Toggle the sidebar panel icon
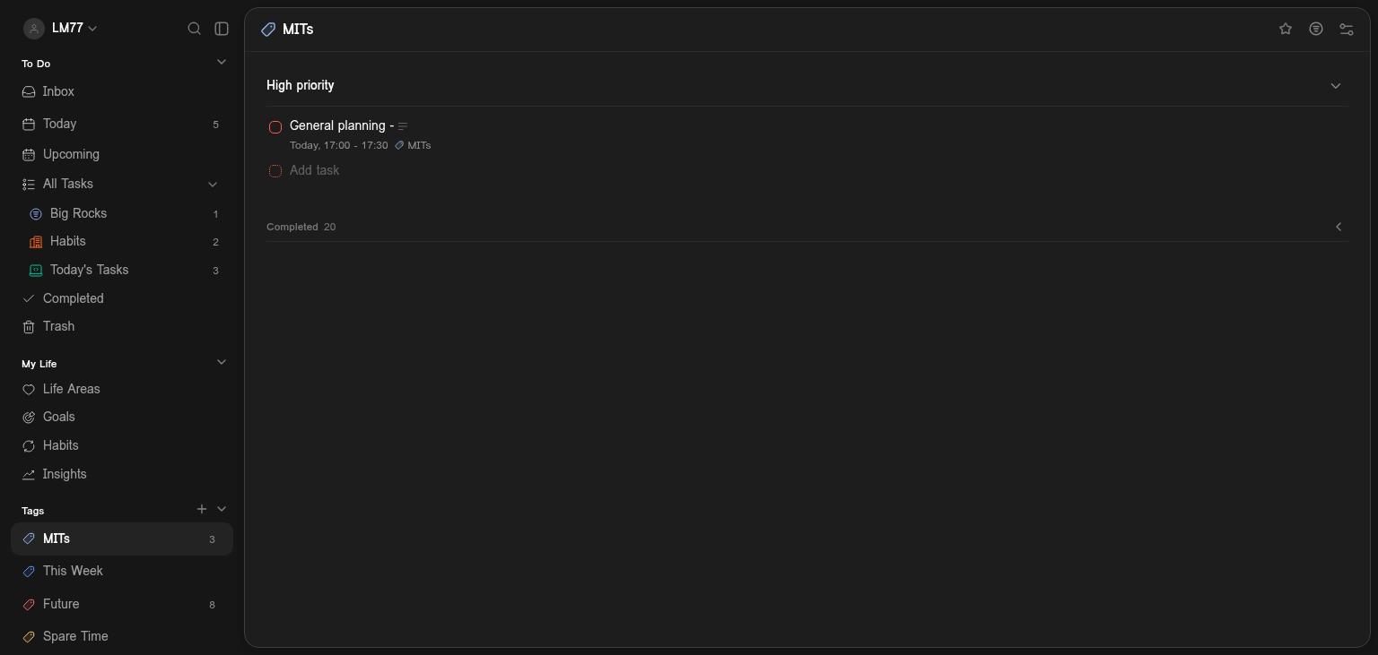The width and height of the screenshot is (1378, 655). coord(222,29)
